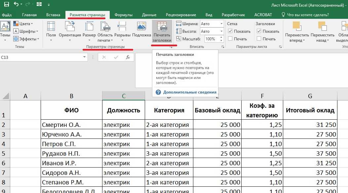The height and width of the screenshot is (193, 348).
Task: Click cell with Петров С.П.
Action: [x=71, y=143]
